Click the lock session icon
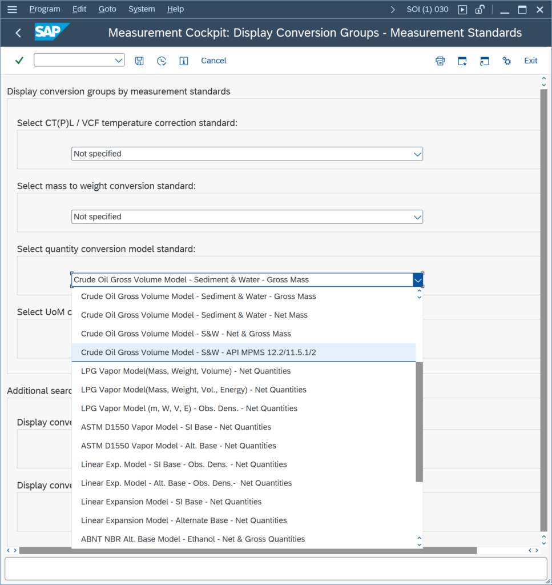Image resolution: width=552 pixels, height=585 pixels. pyautogui.click(x=480, y=9)
